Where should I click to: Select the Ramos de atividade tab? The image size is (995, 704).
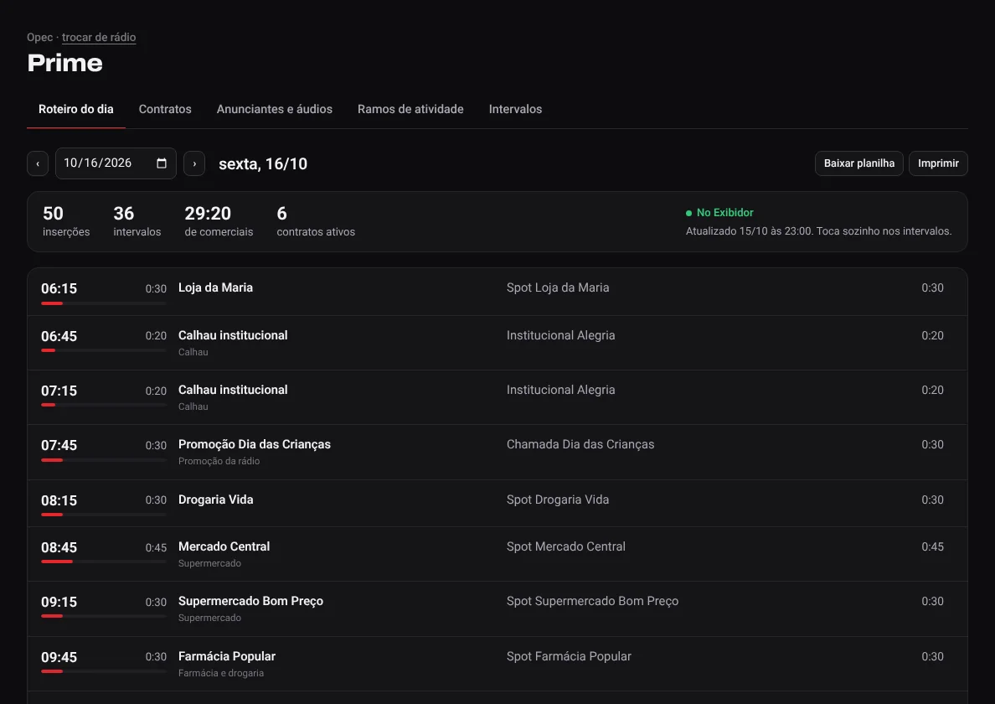(x=410, y=109)
